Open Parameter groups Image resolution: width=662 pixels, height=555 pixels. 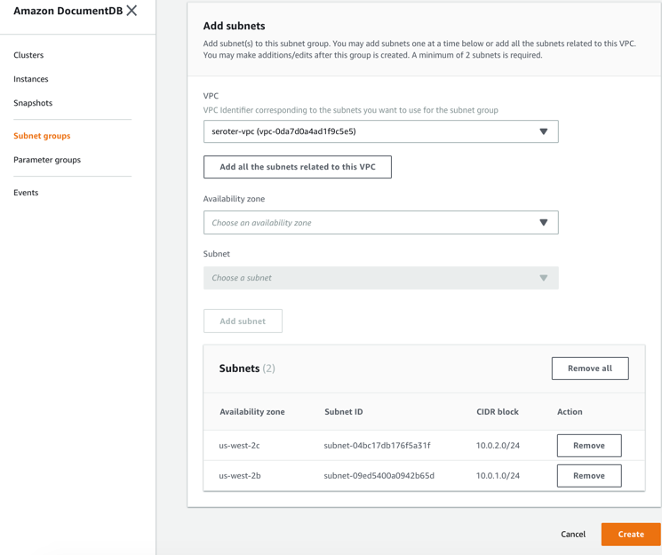47,160
